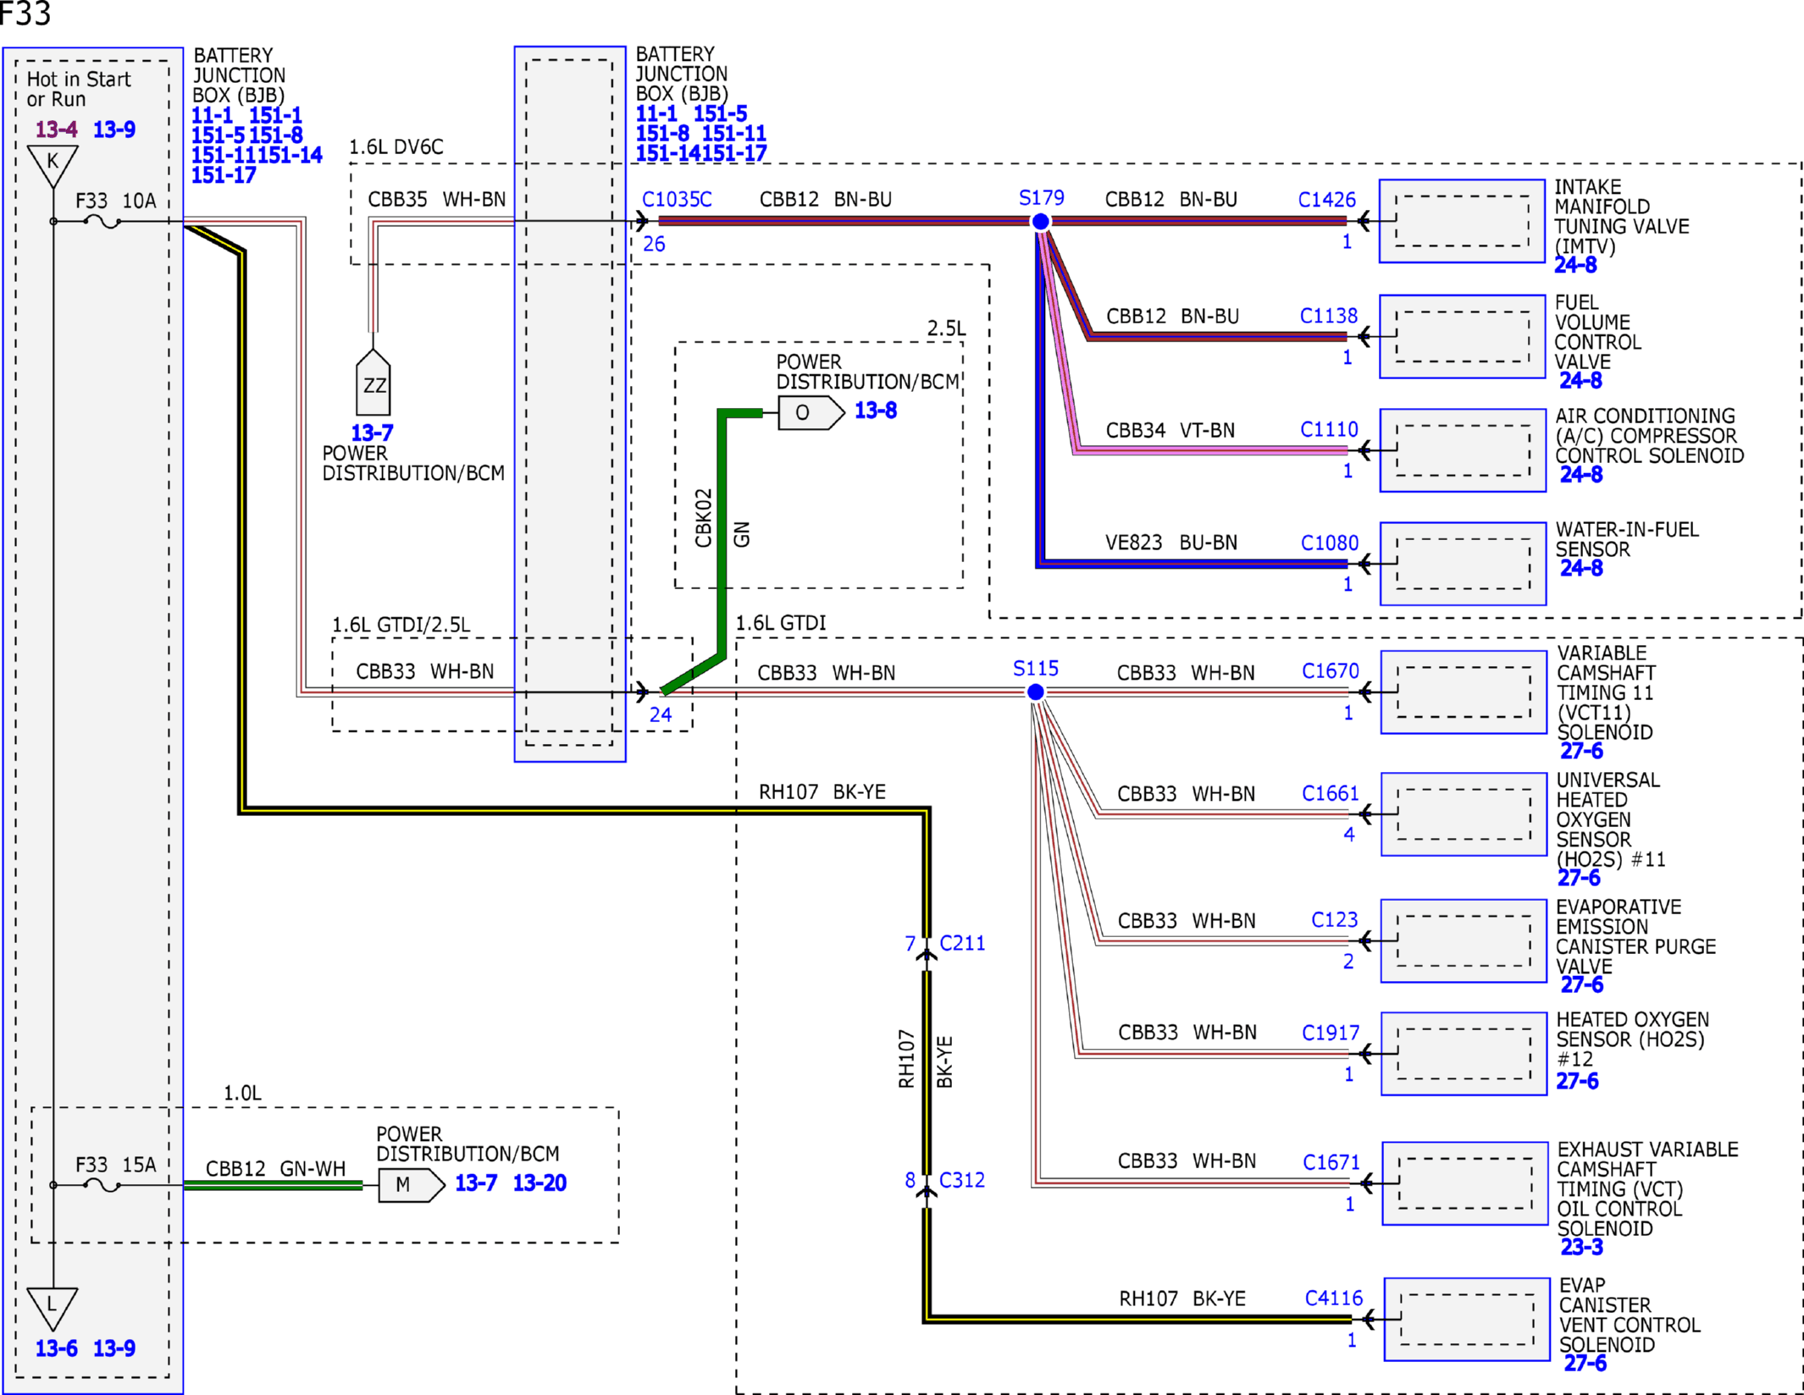The width and height of the screenshot is (1804, 1395).
Task: Select the Water-In-Fuel Sensor component box
Action: [1463, 564]
